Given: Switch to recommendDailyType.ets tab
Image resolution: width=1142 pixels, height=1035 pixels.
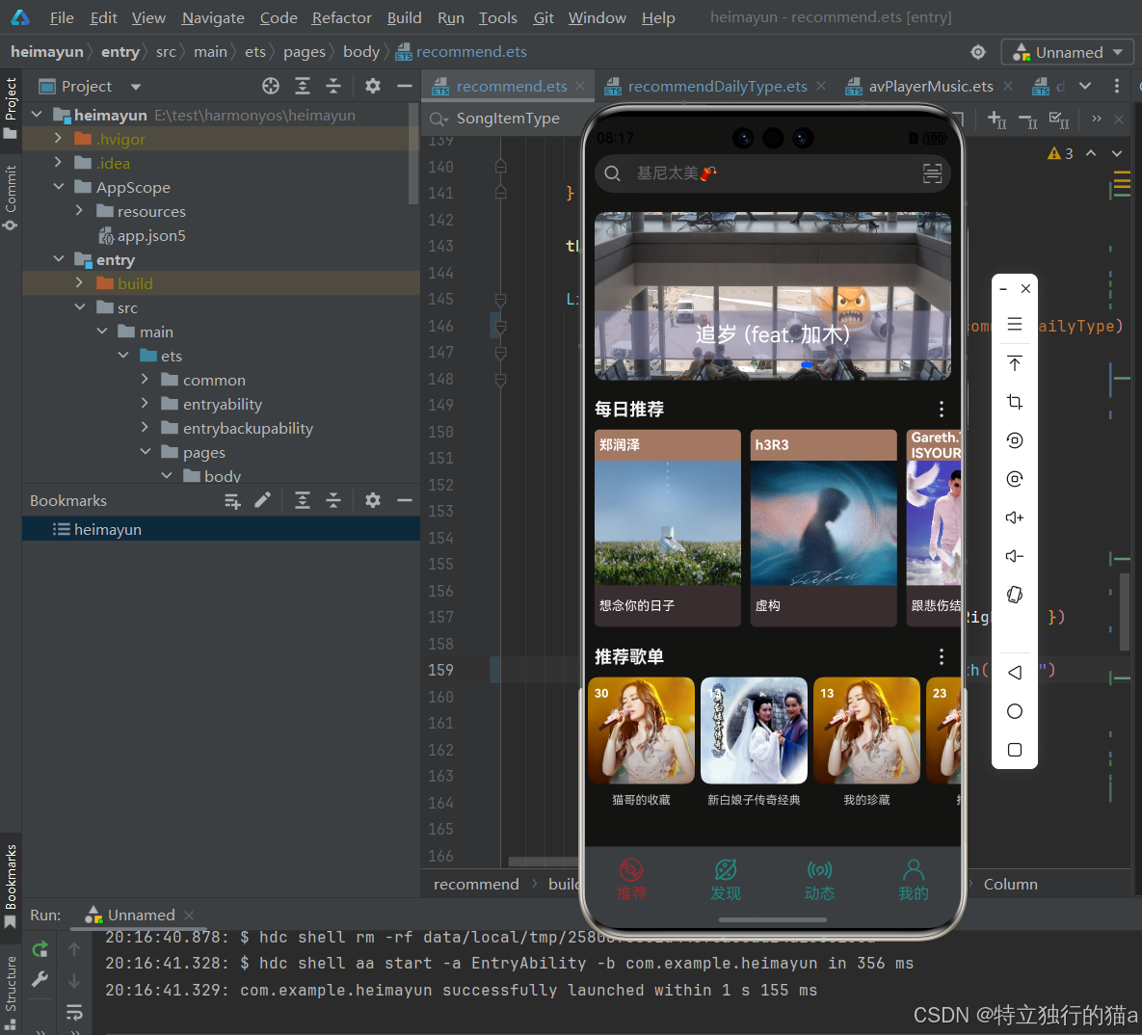Looking at the screenshot, I should tap(717, 86).
